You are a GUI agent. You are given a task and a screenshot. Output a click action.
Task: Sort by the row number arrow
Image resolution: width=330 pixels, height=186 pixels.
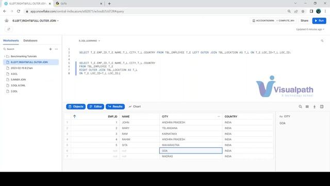[x=74, y=116]
